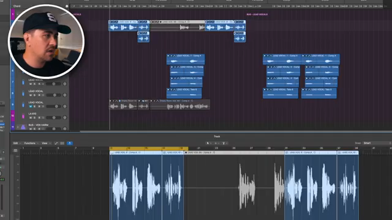Click the LA 610 track name

(x=32, y=114)
